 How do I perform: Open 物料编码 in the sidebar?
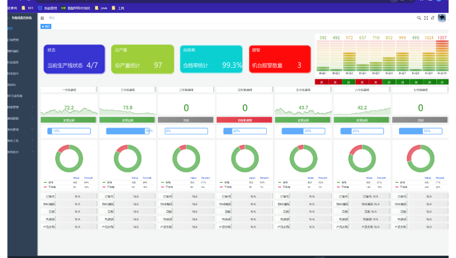[21, 51]
